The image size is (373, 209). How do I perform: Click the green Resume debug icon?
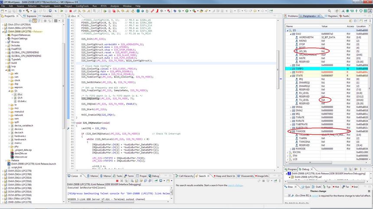click(x=62, y=11)
